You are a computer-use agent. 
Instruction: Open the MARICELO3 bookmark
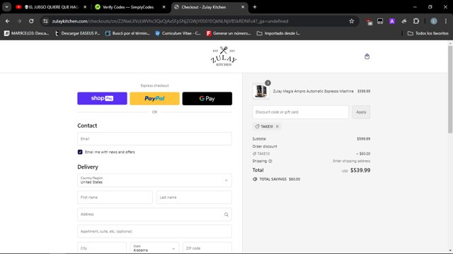[26, 33]
